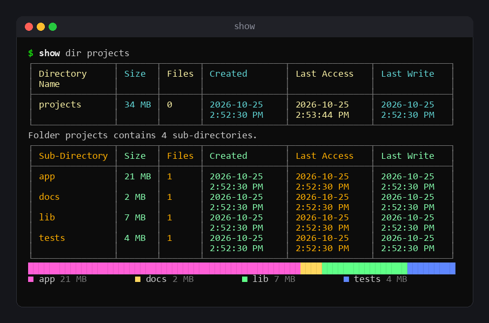Click the '4 MB' table cell for tests
This screenshot has width=489, height=323.
tap(135, 238)
